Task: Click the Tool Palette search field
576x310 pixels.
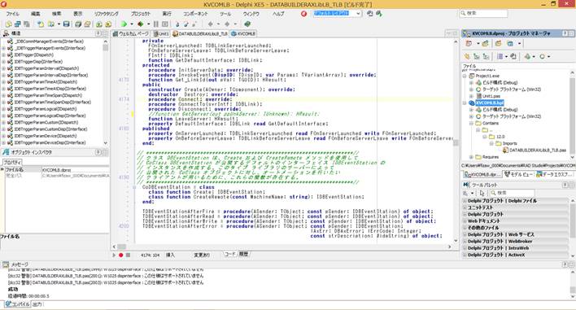Action: pos(512,193)
